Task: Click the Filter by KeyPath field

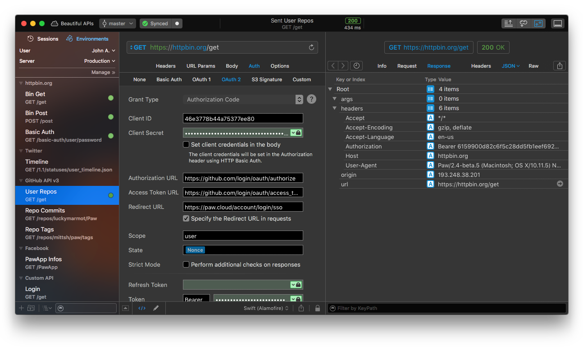Action: 446,308
